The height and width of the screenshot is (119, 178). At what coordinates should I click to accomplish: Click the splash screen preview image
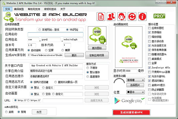[129, 47]
